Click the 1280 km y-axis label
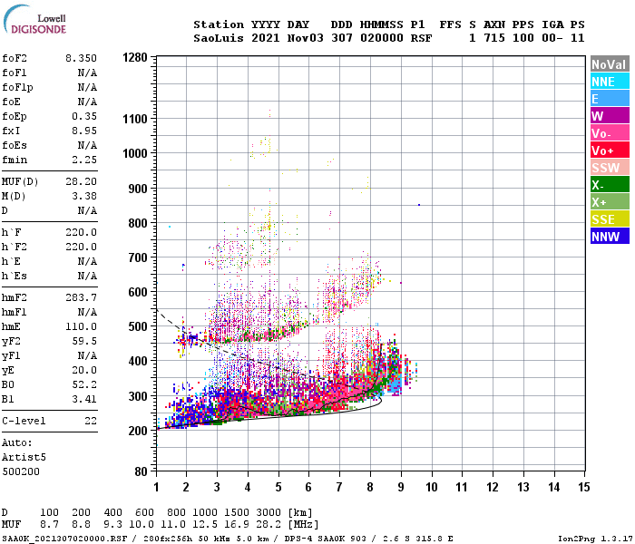This screenshot has width=635, height=544. point(135,57)
